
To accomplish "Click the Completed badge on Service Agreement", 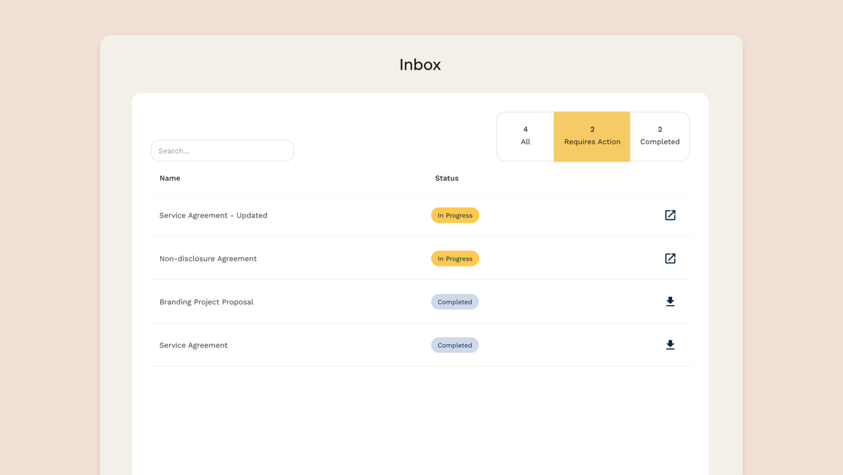I will pyautogui.click(x=455, y=345).
